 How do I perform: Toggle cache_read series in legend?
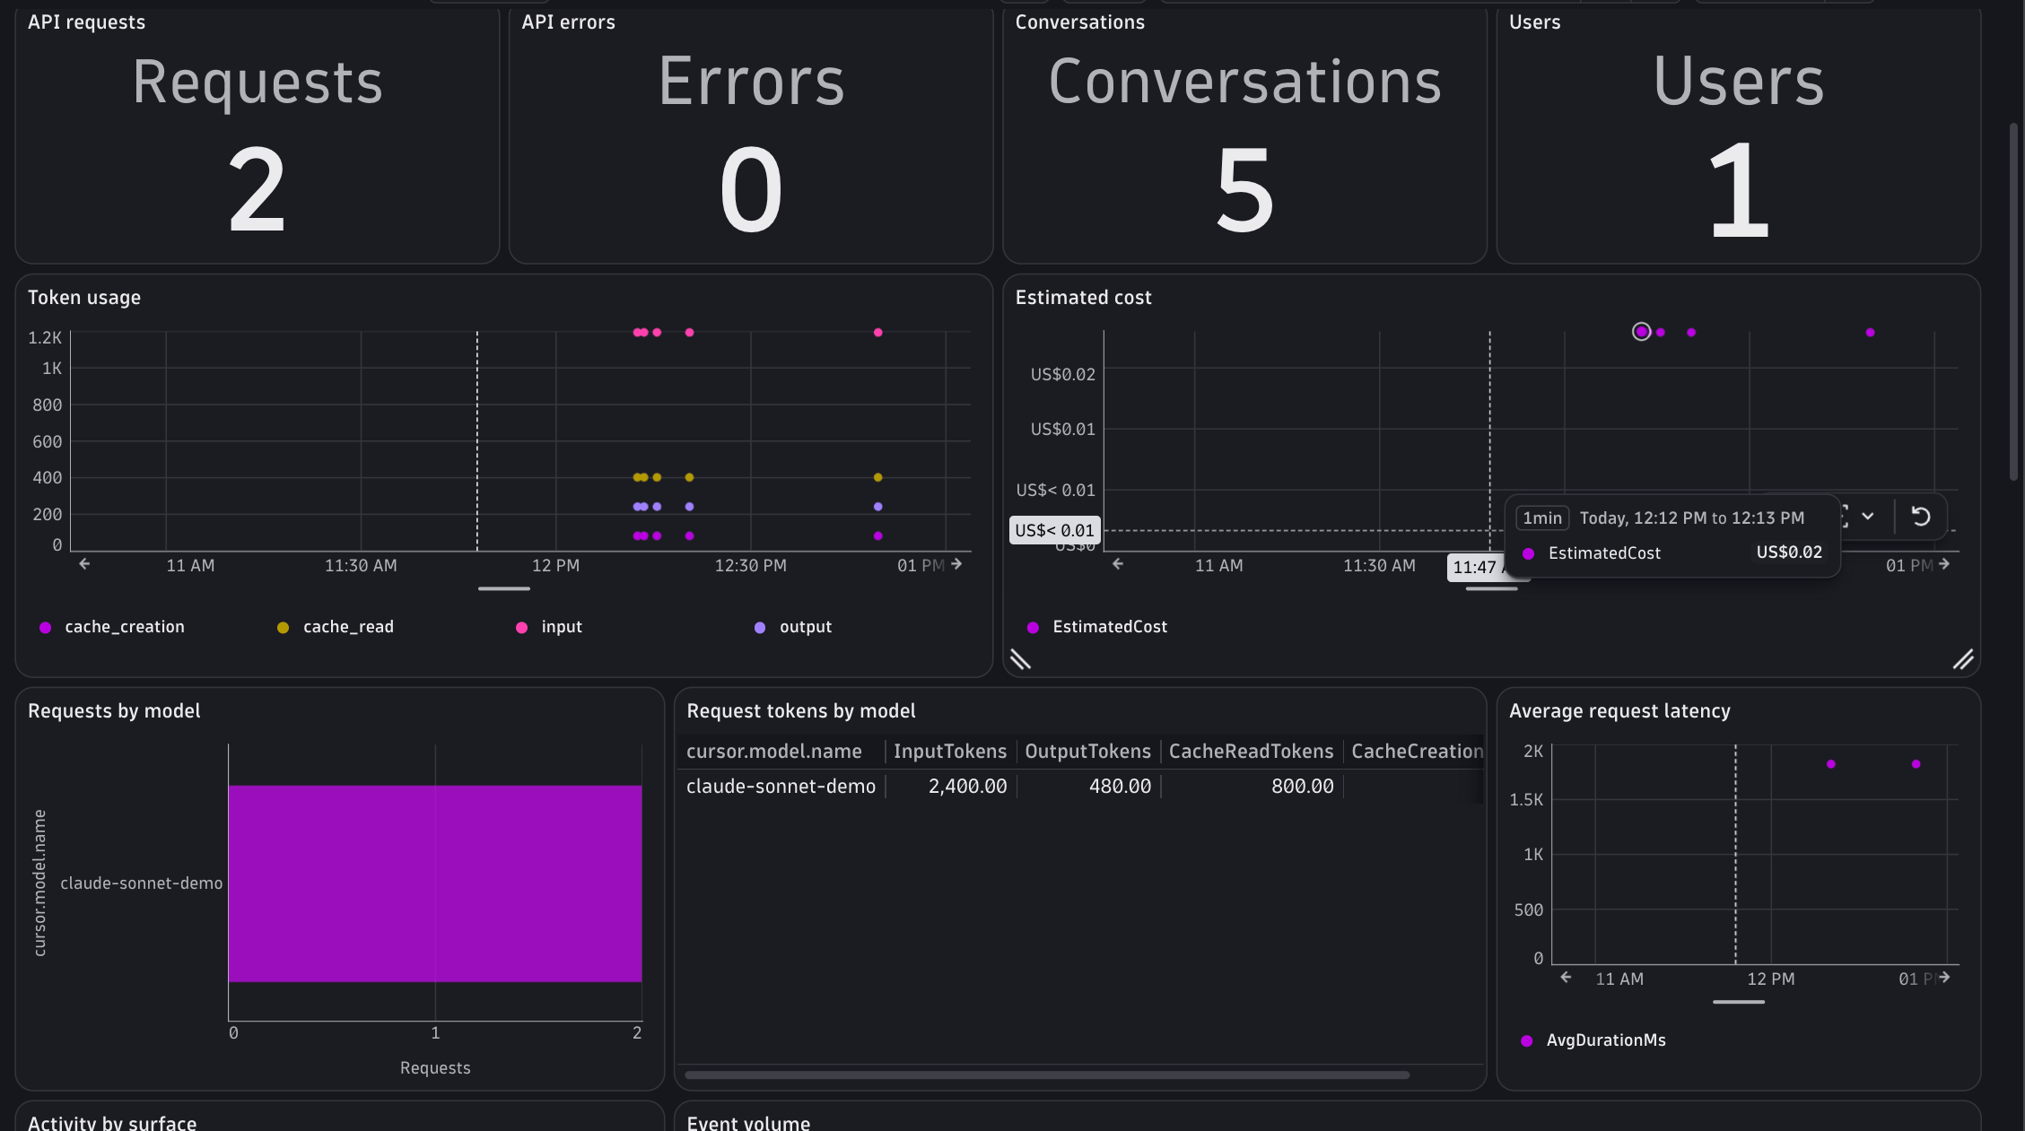click(336, 627)
